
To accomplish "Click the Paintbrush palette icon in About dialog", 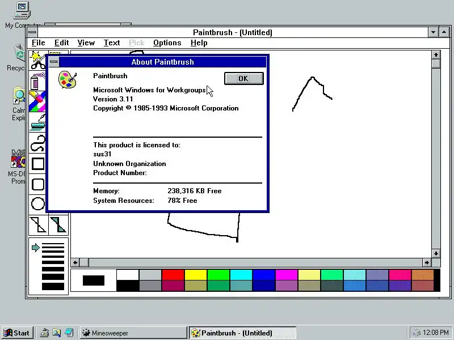I will pyautogui.click(x=68, y=80).
